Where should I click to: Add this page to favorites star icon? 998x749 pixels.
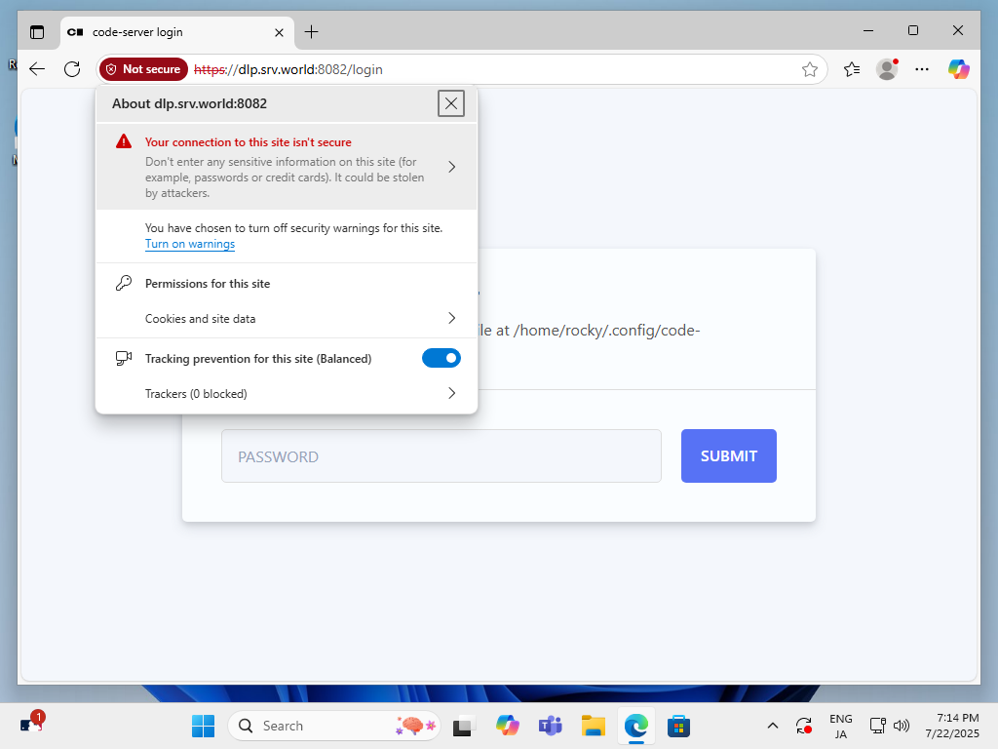[809, 69]
